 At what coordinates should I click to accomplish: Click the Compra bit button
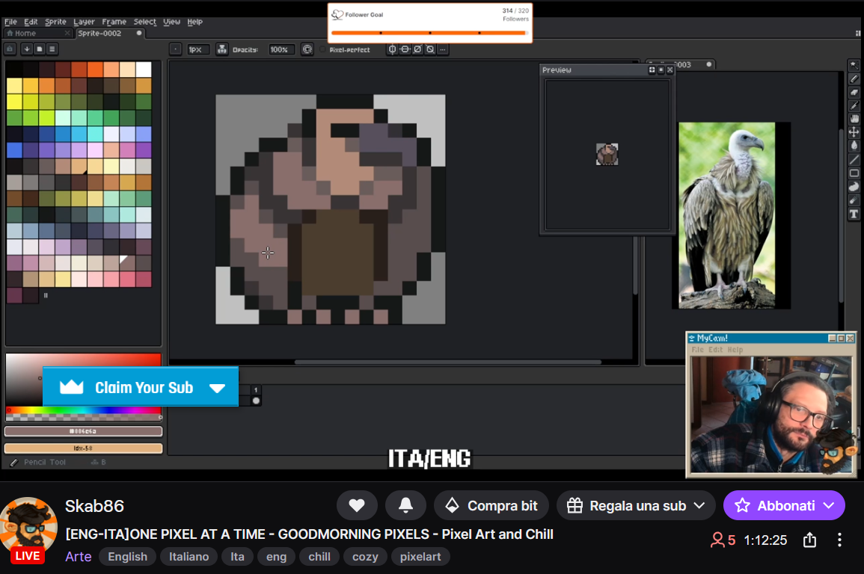click(491, 505)
